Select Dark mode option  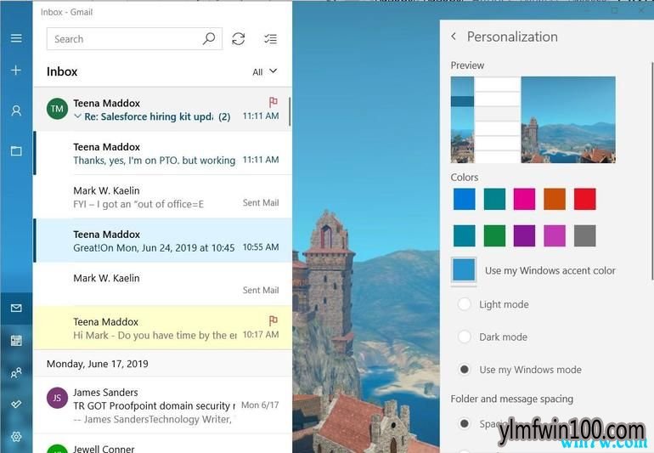click(x=465, y=337)
